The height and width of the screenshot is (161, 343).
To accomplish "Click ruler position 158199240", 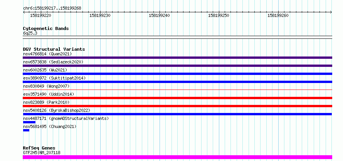I will click(159, 16).
